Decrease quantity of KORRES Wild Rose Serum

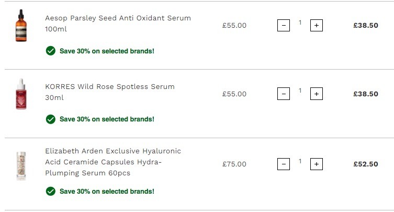tap(284, 94)
